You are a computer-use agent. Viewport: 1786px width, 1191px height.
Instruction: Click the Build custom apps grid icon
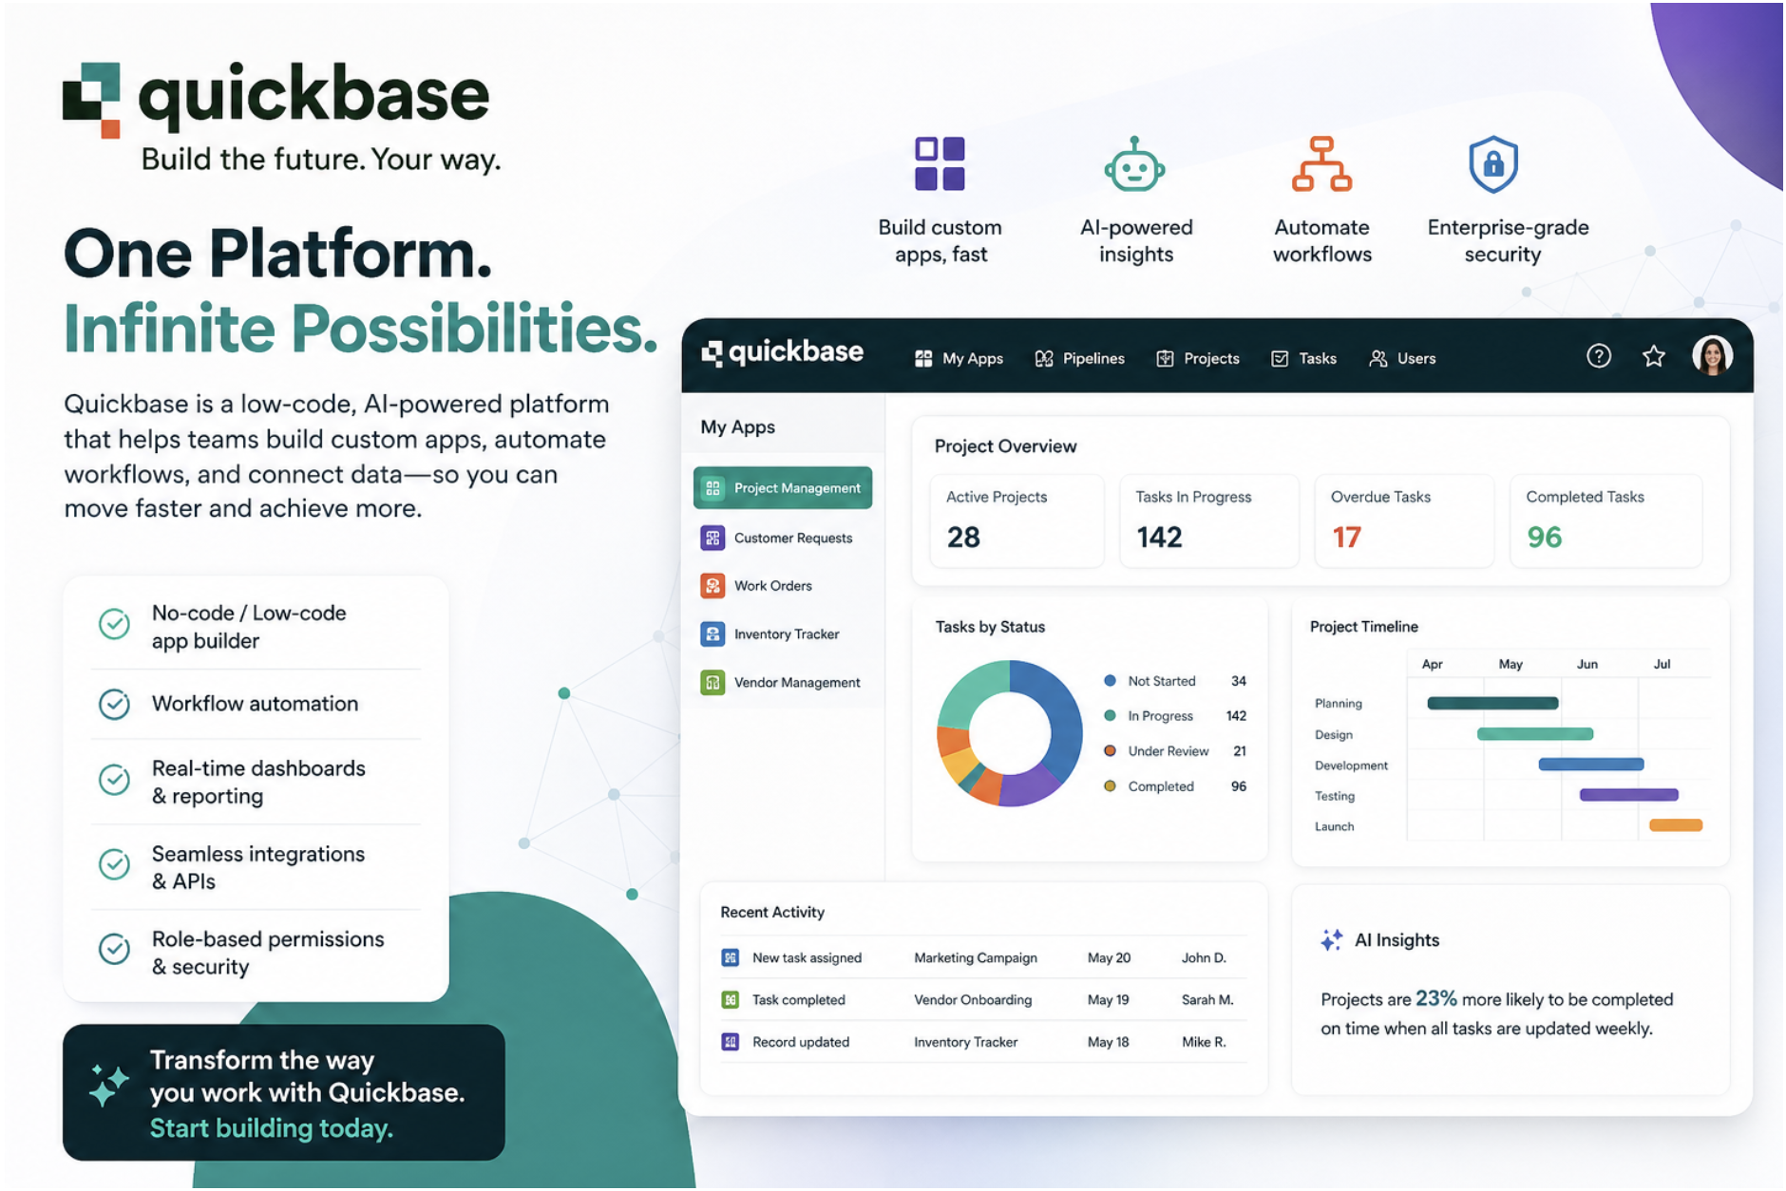939,163
